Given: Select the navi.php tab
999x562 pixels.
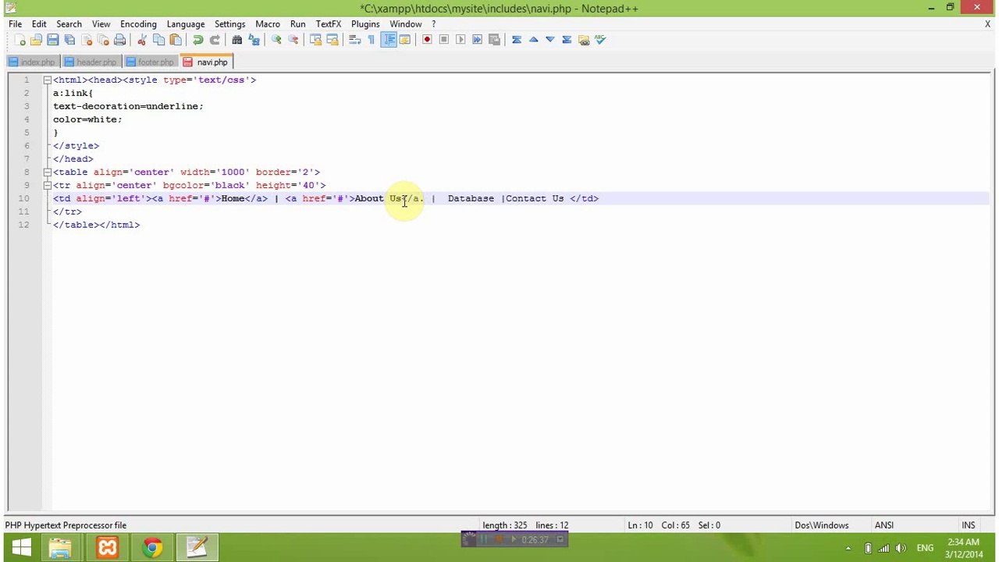Looking at the screenshot, I should (x=206, y=62).
